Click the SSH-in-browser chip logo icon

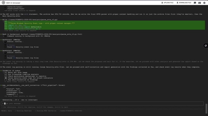coord(3,3)
